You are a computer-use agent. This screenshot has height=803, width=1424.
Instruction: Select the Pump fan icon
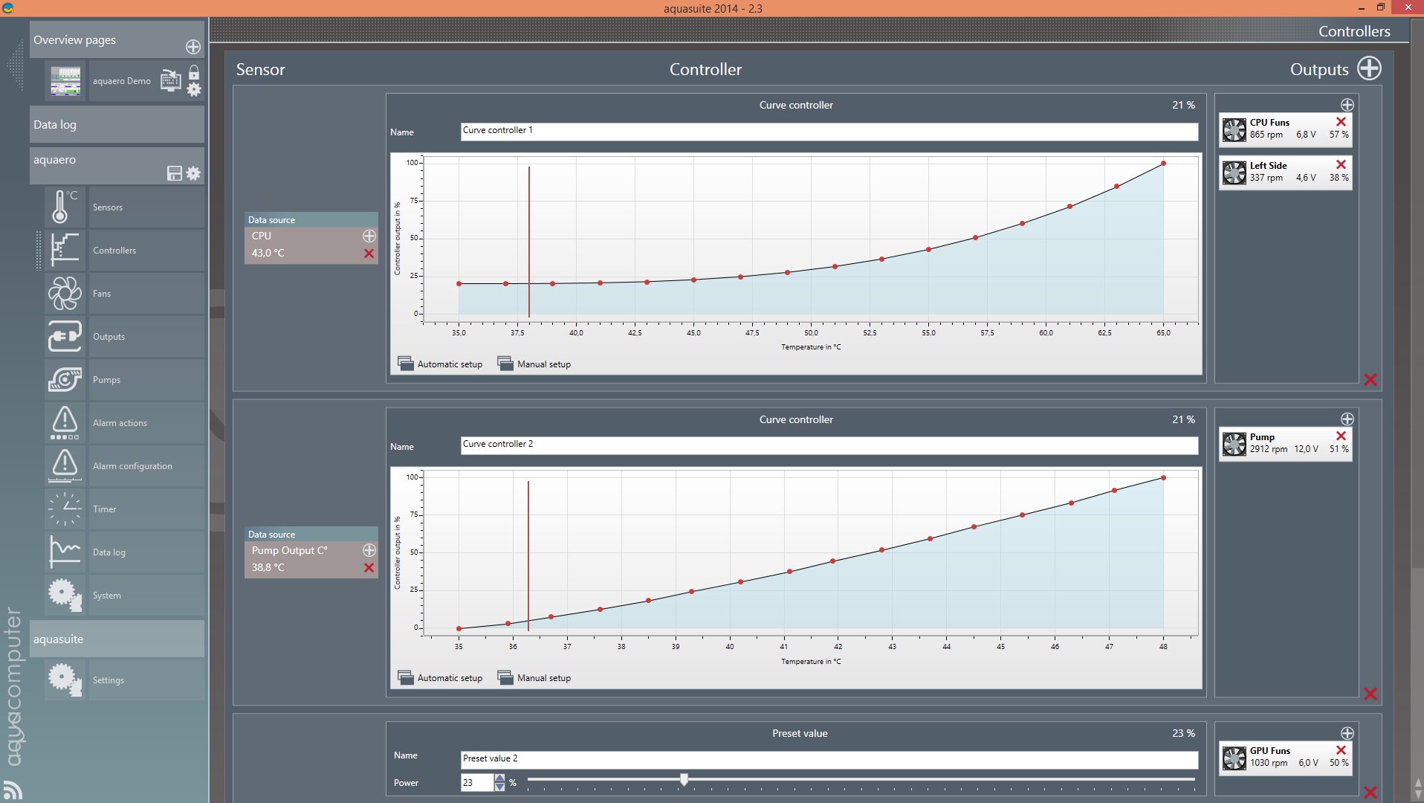(1234, 444)
